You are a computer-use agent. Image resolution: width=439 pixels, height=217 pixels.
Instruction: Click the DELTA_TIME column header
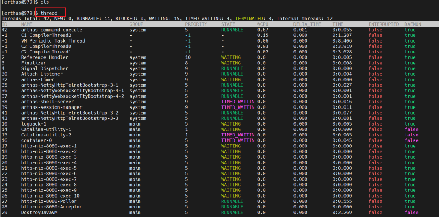[307, 24]
